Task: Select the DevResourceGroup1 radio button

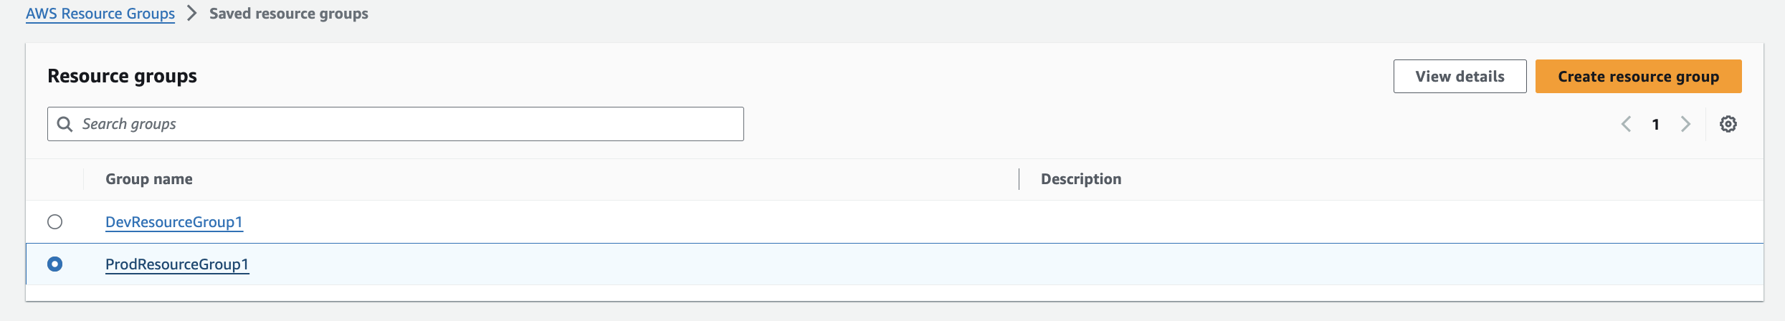Action: [55, 222]
